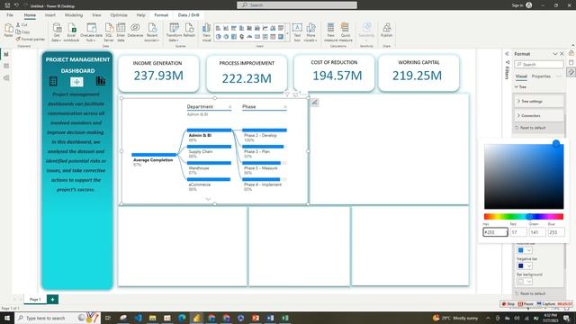Switch to Report view in left sidebar

[6, 54]
